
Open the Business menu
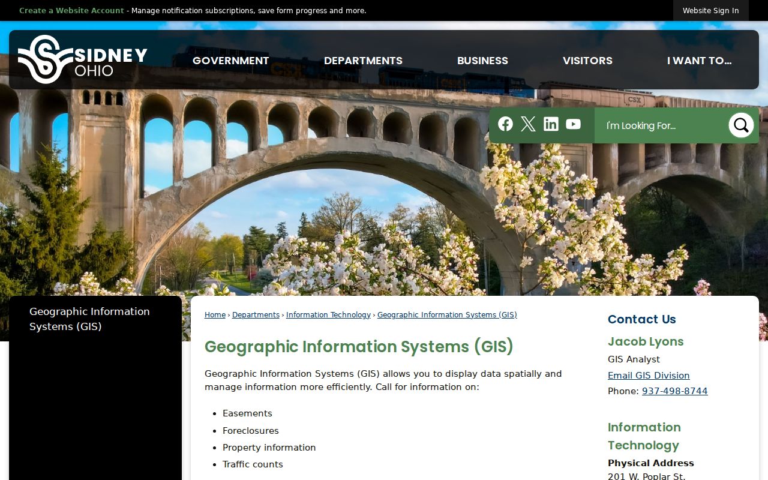point(482,61)
